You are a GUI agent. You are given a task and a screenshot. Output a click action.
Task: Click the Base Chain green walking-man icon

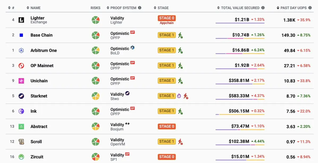pos(180,35)
